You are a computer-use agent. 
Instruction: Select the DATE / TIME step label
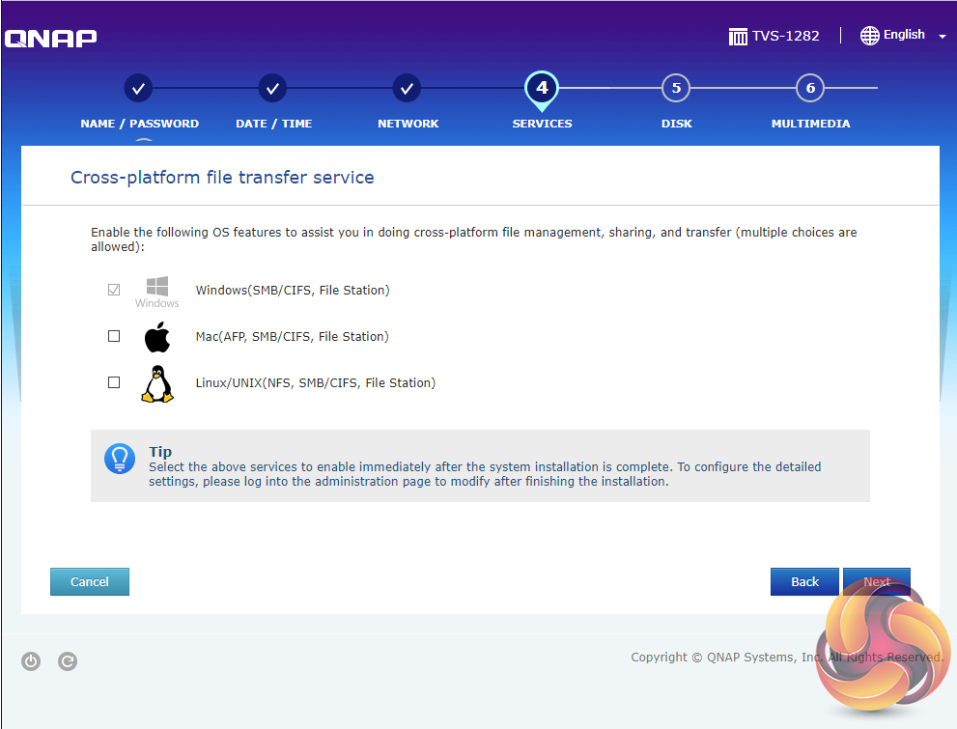click(x=273, y=124)
